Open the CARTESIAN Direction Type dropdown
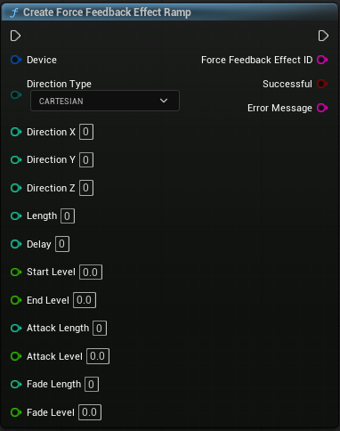The height and width of the screenshot is (431, 340). (105, 101)
